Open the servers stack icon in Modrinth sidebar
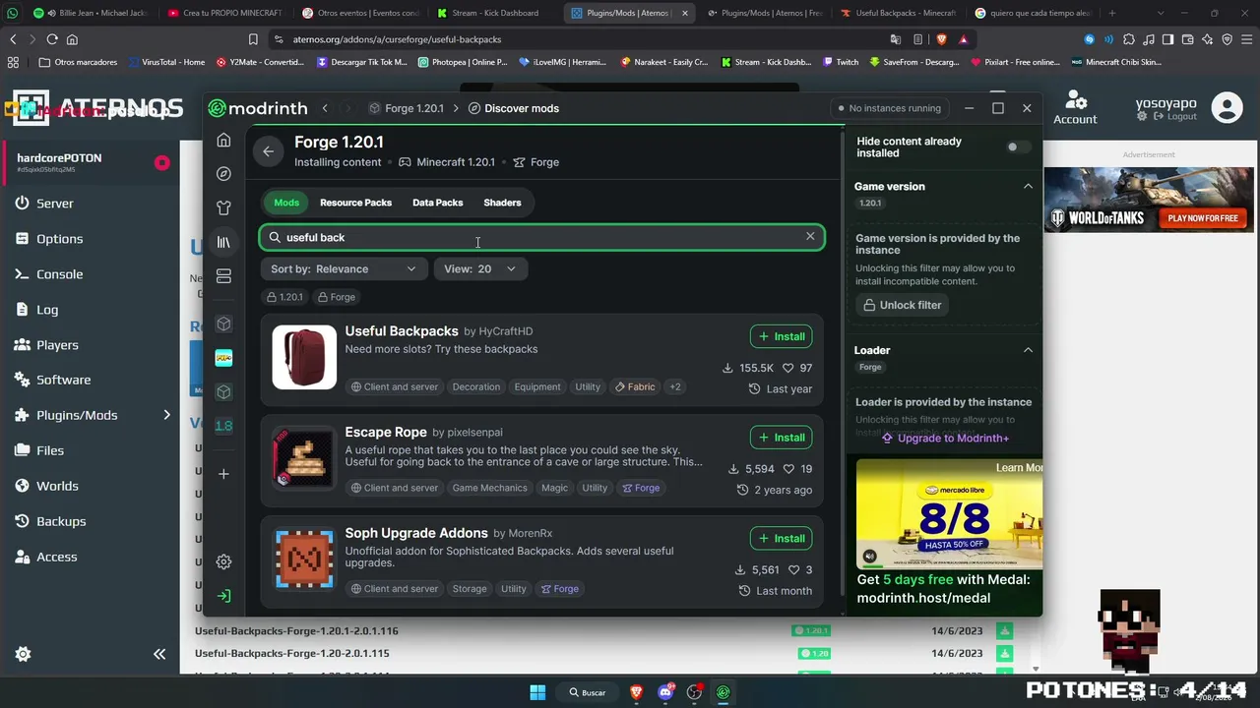This screenshot has height=708, width=1260. pos(223,276)
